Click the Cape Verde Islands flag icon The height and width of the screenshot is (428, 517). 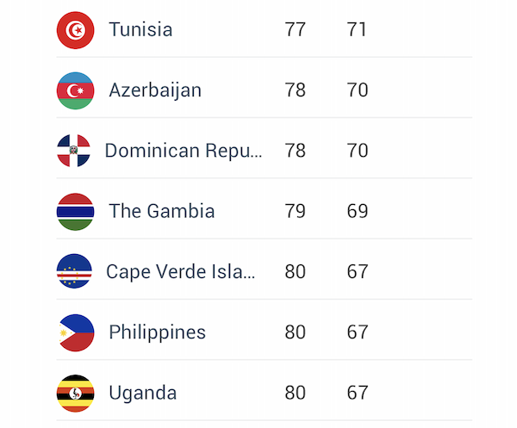74,271
